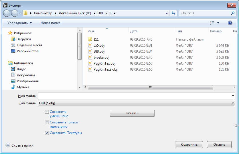Click the PugRinTex2.obj file icon
239x154 pixels.
[x=90, y=69]
